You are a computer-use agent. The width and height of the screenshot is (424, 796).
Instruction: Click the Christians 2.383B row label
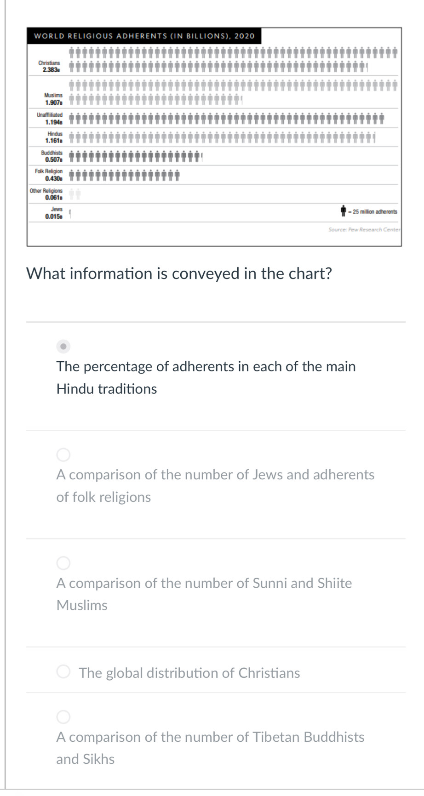click(50, 66)
